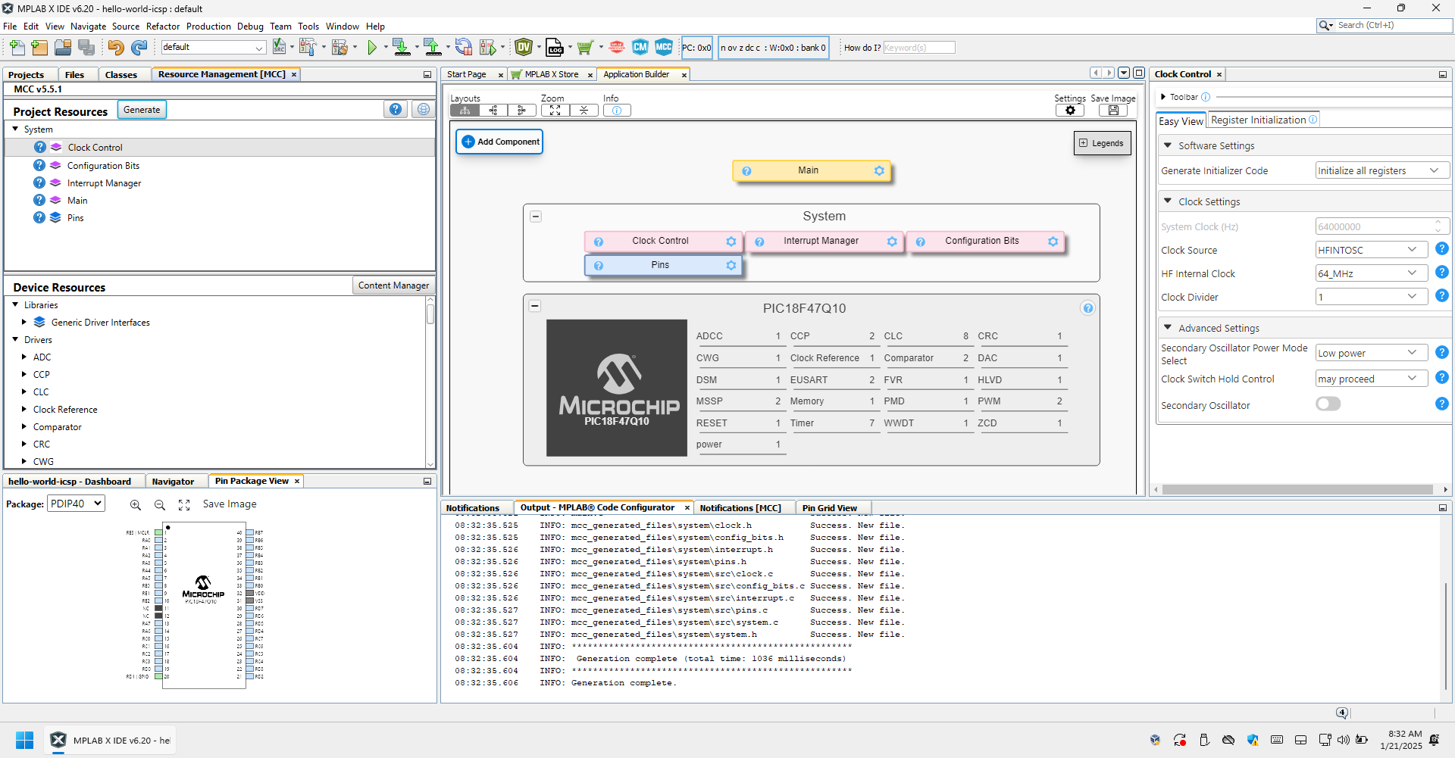Click Read Device Memory icon
1455x758 pixels.
point(433,48)
